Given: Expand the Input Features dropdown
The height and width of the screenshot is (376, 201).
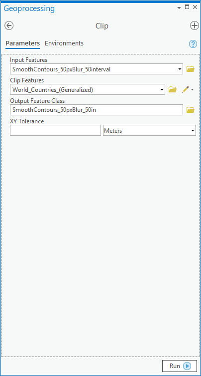Looking at the screenshot, I should [180, 69].
